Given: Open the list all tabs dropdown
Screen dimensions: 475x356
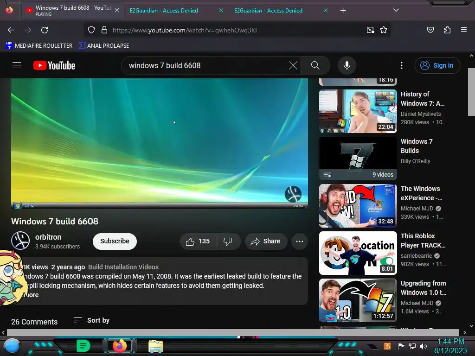Looking at the screenshot, I should [x=396, y=10].
